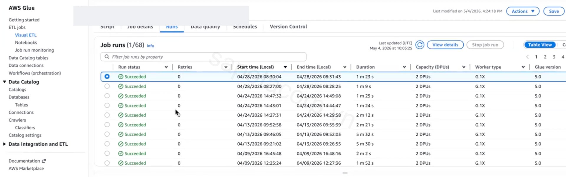Viewport: 566px width, 177px height.
Task: Click succeeded status icon for 04/28/2026 08:30:04 run
Action: [x=121, y=77]
